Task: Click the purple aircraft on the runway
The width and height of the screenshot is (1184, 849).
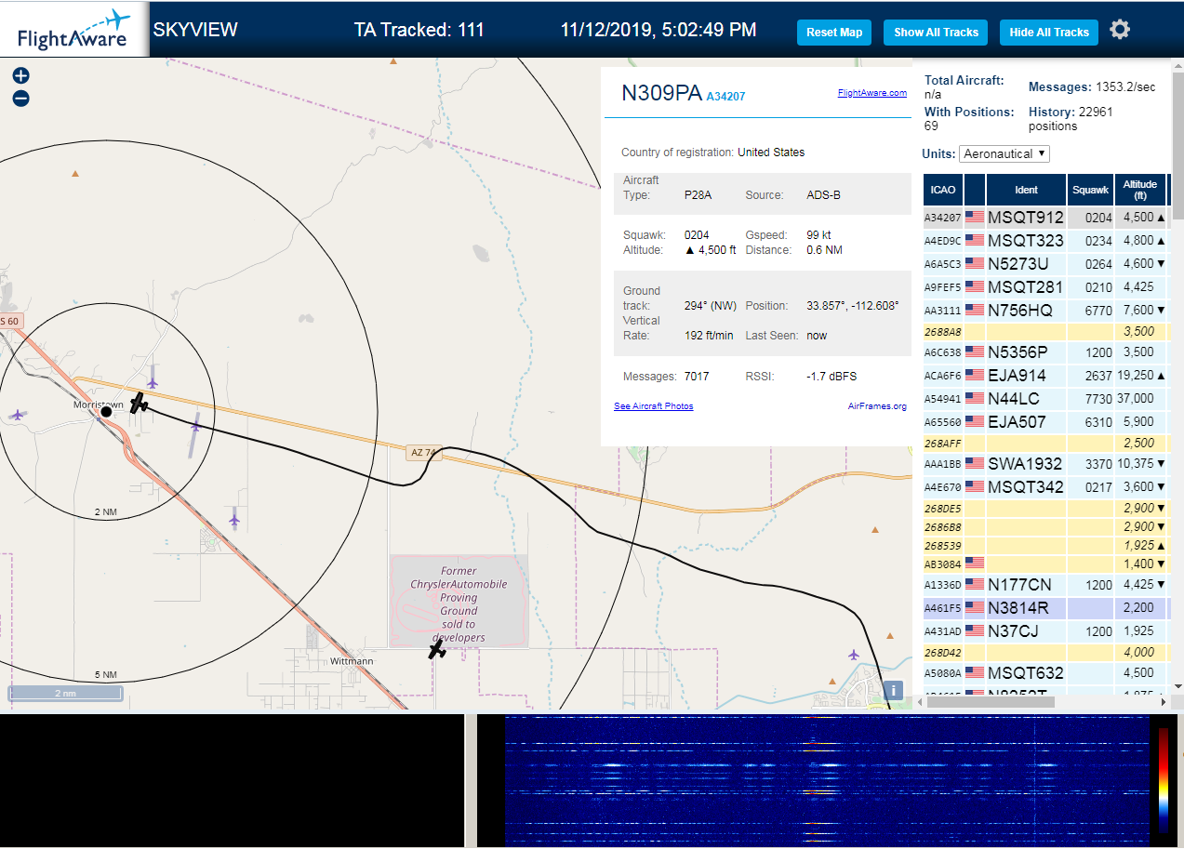Action: point(195,426)
